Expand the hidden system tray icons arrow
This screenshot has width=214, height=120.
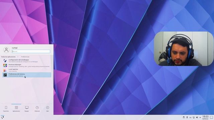200,117
